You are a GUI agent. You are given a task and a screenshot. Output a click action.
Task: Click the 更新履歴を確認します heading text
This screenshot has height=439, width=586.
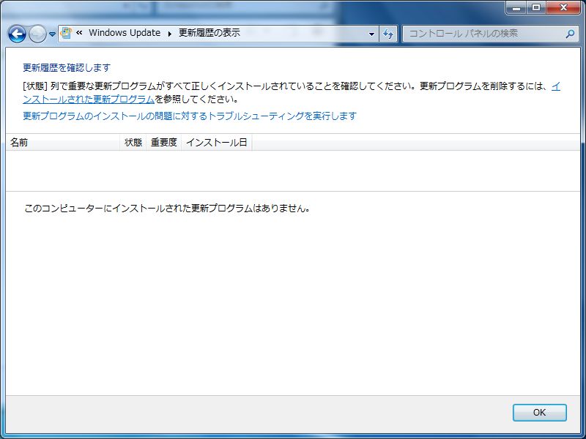coord(67,67)
